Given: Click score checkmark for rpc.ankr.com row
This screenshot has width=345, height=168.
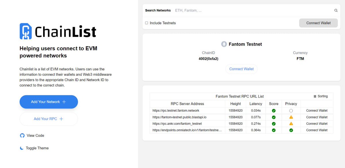Looking at the screenshot, I should pos(274,124).
